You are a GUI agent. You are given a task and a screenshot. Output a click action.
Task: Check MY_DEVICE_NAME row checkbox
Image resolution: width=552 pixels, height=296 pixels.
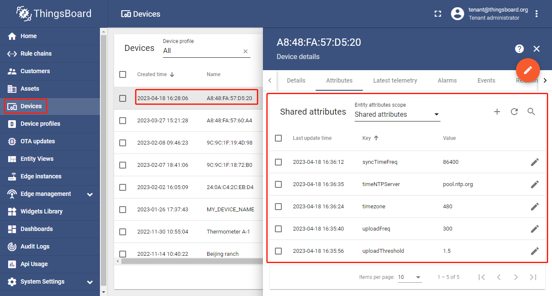123,210
